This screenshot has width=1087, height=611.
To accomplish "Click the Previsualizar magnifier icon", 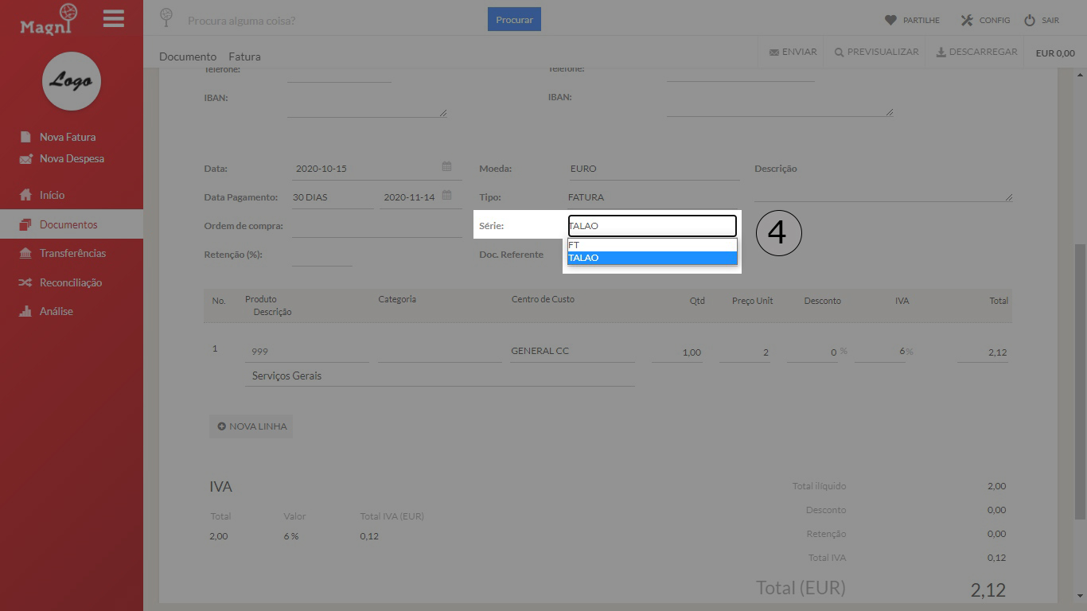I will click(839, 53).
